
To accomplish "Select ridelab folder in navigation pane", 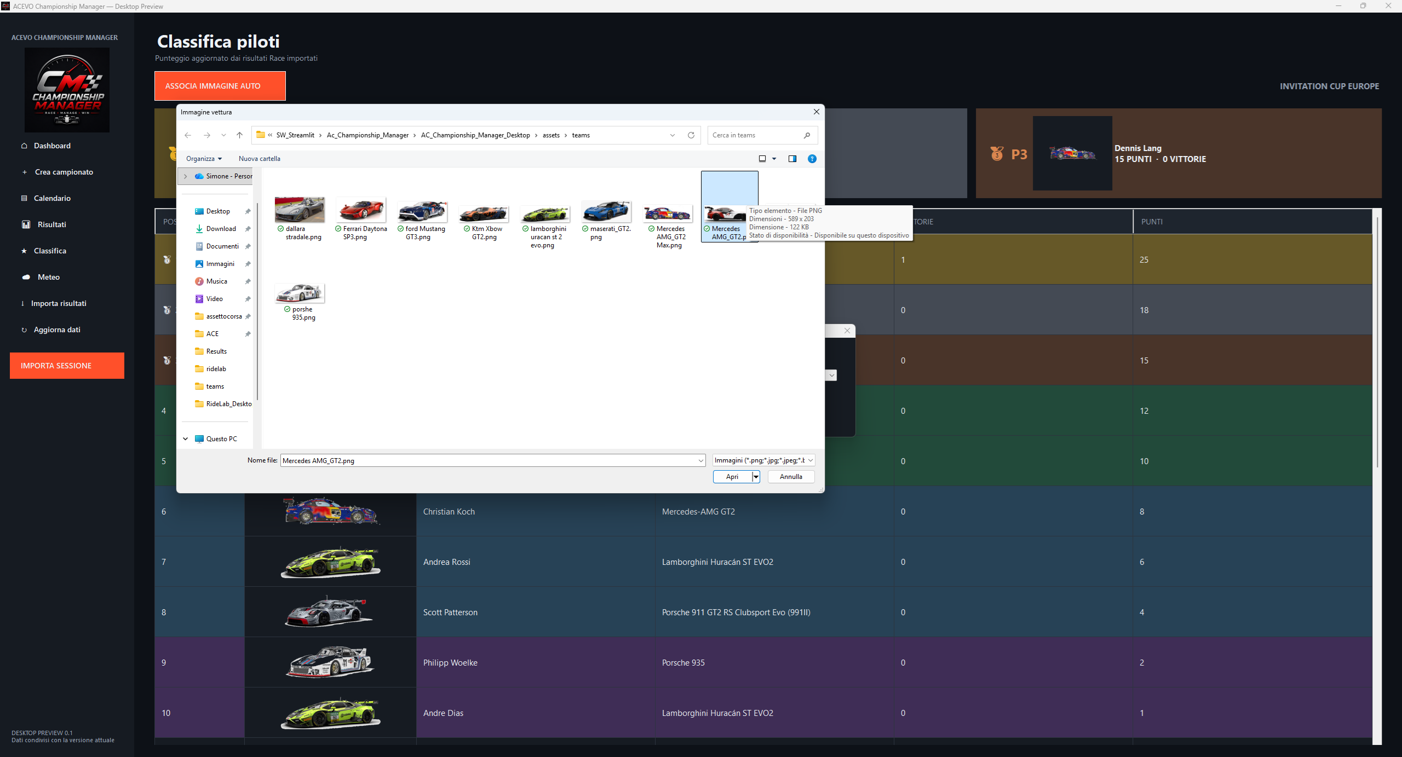I will pyautogui.click(x=216, y=369).
